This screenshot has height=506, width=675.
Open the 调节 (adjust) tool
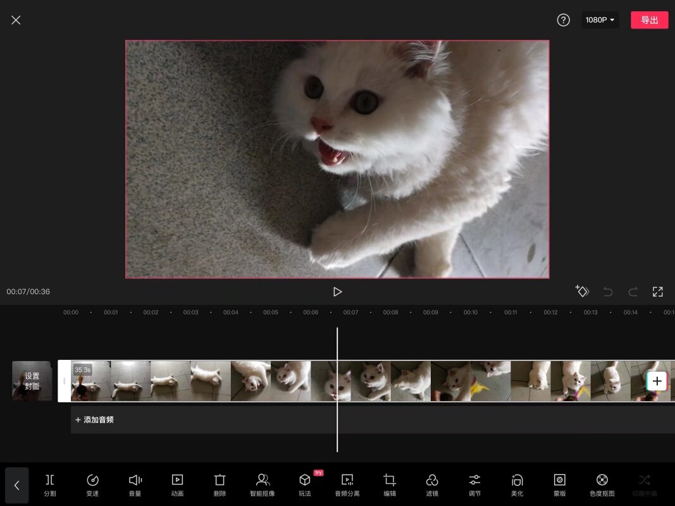(474, 484)
